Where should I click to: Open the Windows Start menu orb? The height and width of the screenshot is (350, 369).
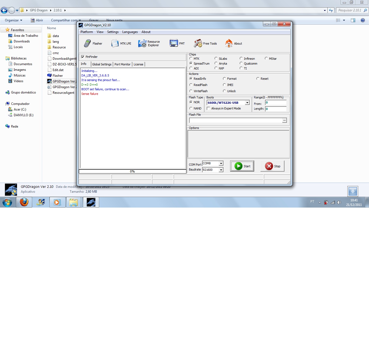[7, 202]
